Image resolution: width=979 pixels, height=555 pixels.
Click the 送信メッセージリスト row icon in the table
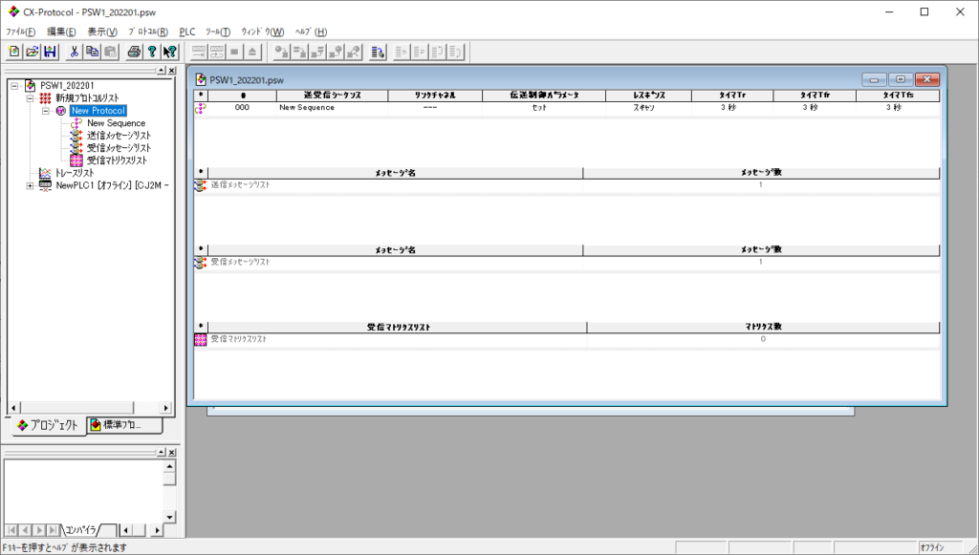201,185
